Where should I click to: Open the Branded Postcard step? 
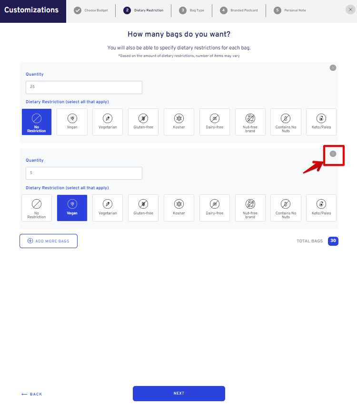tap(239, 10)
